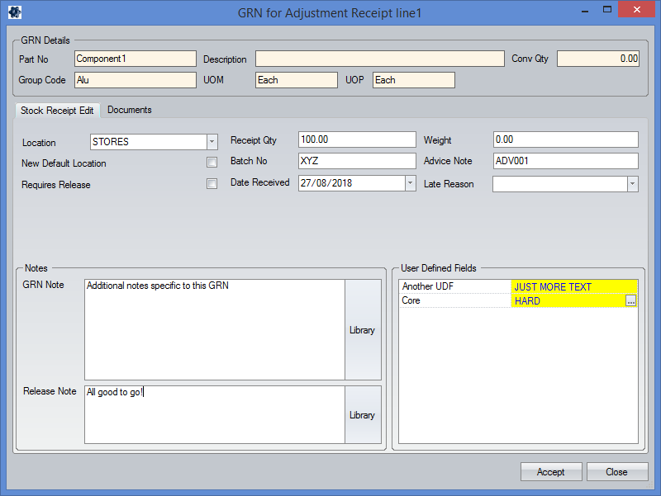Maximize the GRN window
The image size is (661, 496).
(x=606, y=10)
